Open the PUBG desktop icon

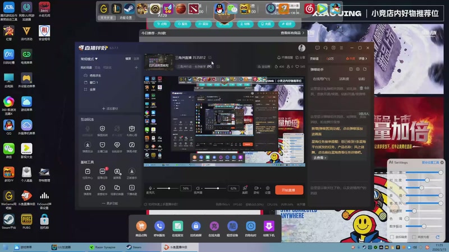26,221
